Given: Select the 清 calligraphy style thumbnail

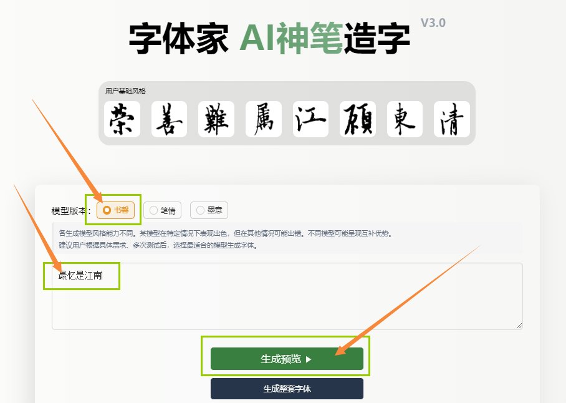Looking at the screenshot, I should click(x=452, y=119).
